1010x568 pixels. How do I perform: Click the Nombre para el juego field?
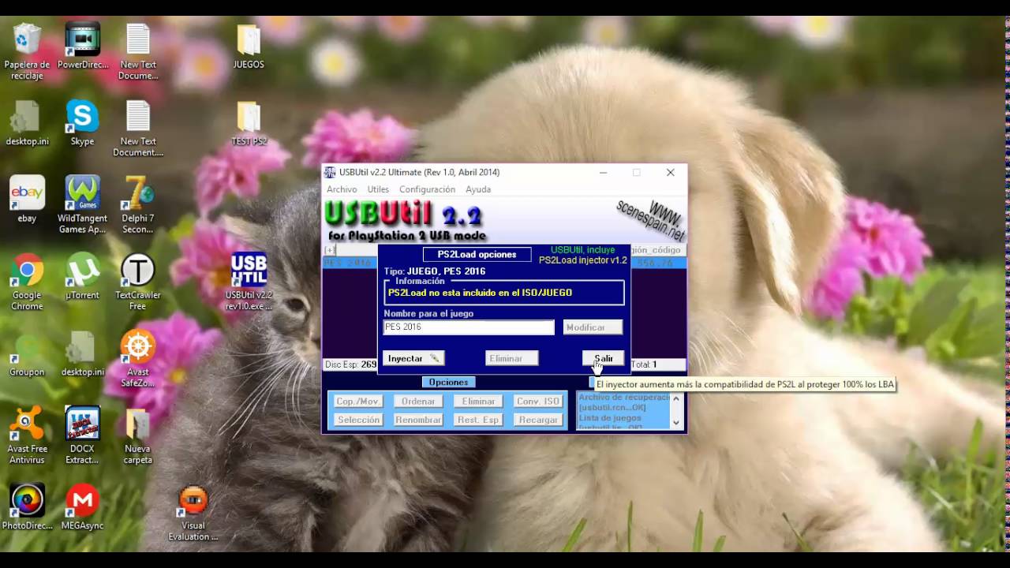pos(469,327)
